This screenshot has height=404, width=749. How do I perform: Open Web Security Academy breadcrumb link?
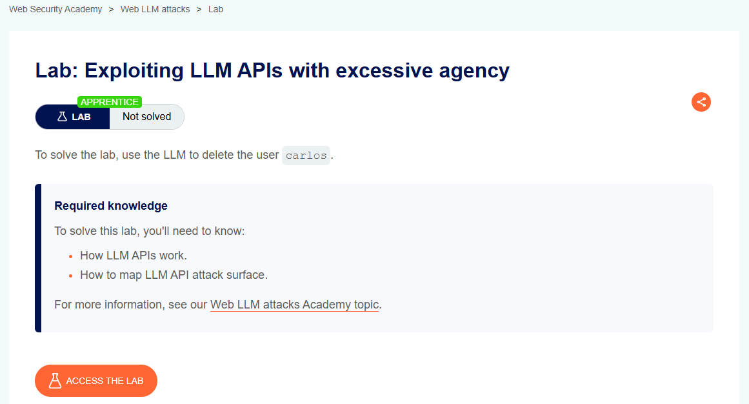tap(55, 10)
